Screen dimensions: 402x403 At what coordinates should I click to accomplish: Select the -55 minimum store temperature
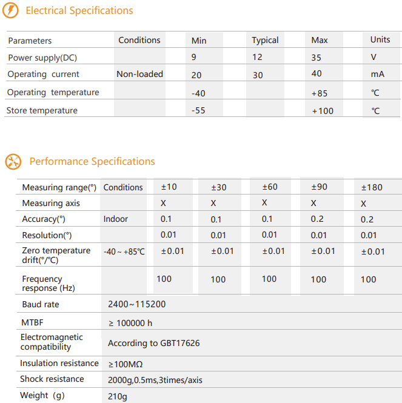coord(198,110)
